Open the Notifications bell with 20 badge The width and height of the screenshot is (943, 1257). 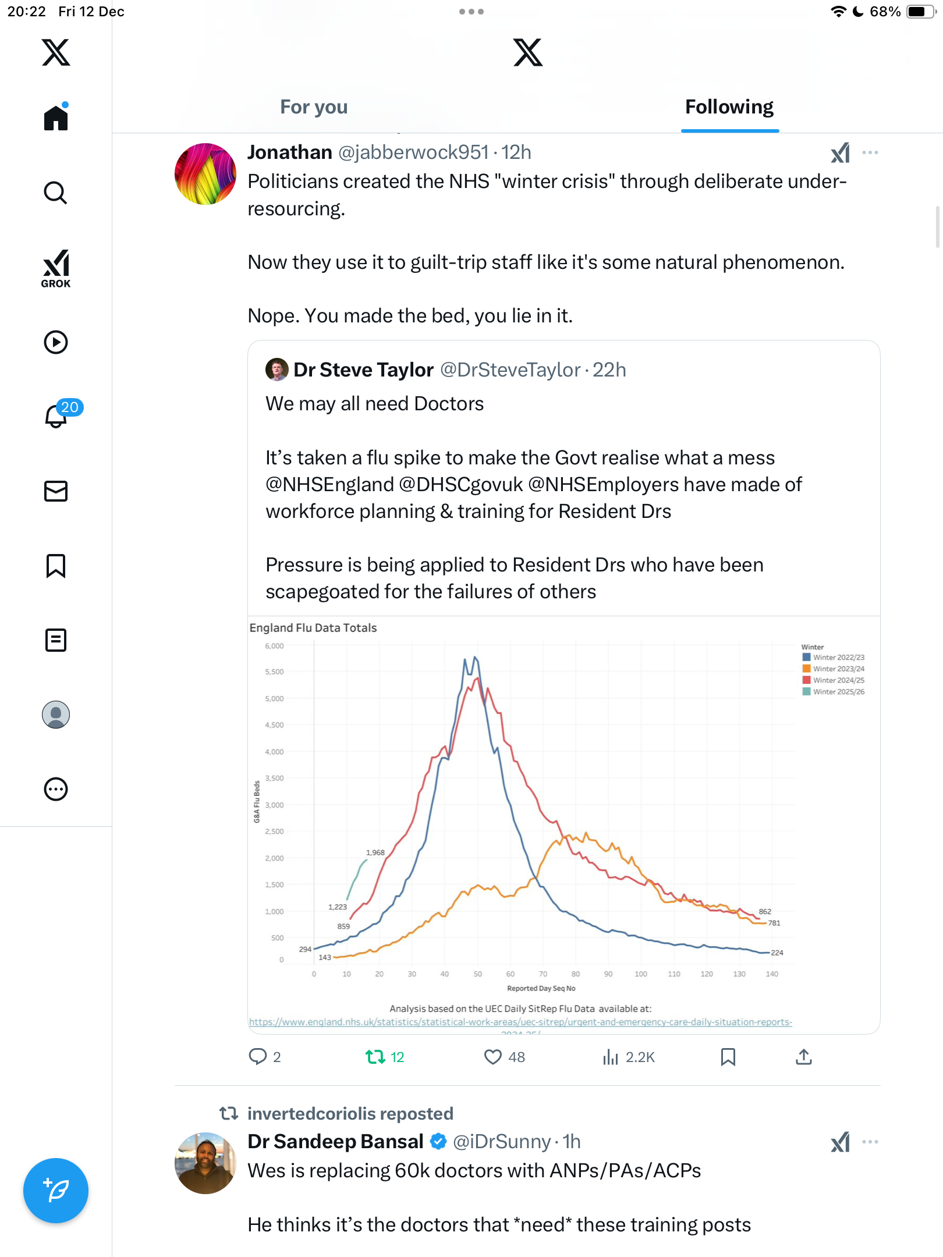[57, 416]
